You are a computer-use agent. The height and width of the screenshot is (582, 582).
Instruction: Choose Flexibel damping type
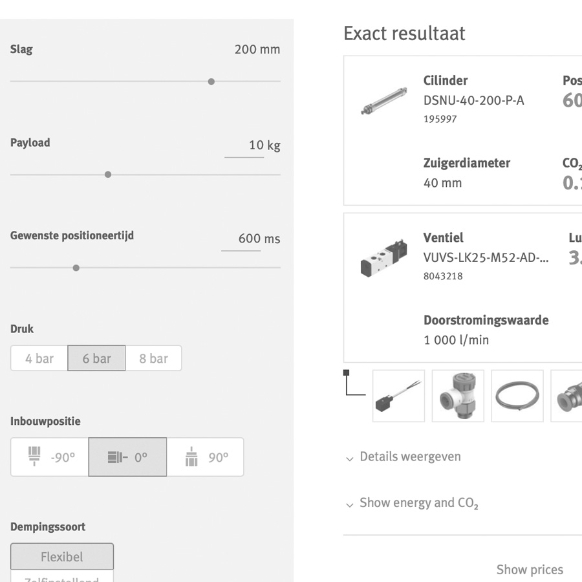coord(62,557)
